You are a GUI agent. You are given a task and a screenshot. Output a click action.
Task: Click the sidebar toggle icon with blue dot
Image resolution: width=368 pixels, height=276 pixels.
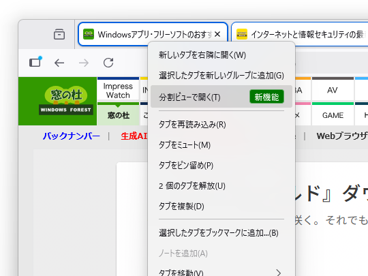(35, 62)
